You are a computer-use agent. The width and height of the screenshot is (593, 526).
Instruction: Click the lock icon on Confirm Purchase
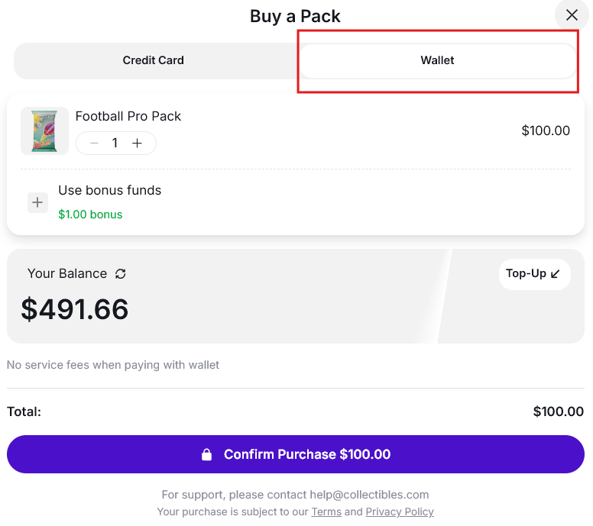(206, 455)
